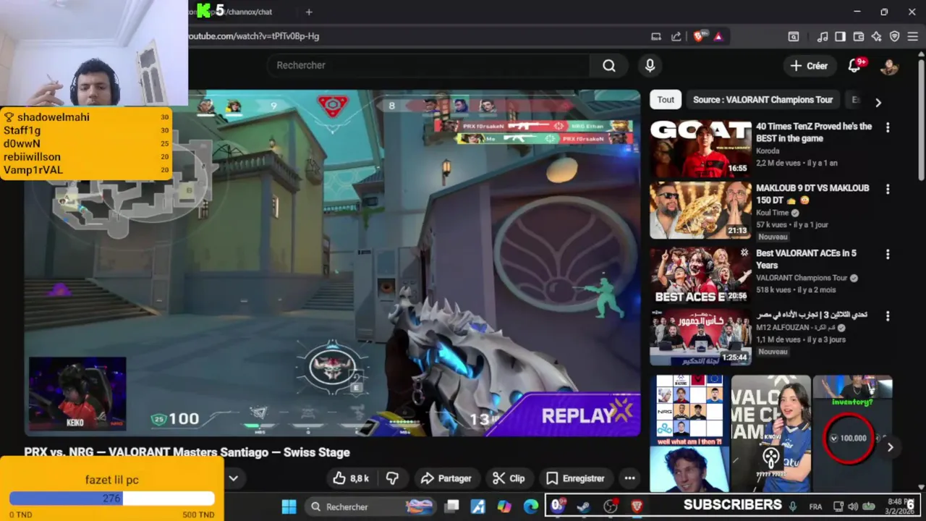
Task: Open the volume speaker icon in system tray
Action: pos(853,507)
